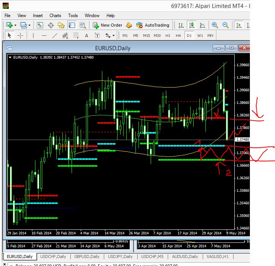Click the Zoom Out magnifier icon
Viewport: 275px width, 266px height.
[226, 25]
